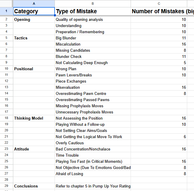Select Overestimating Passed Pawns cell
194x191 pixels.
[93, 100]
